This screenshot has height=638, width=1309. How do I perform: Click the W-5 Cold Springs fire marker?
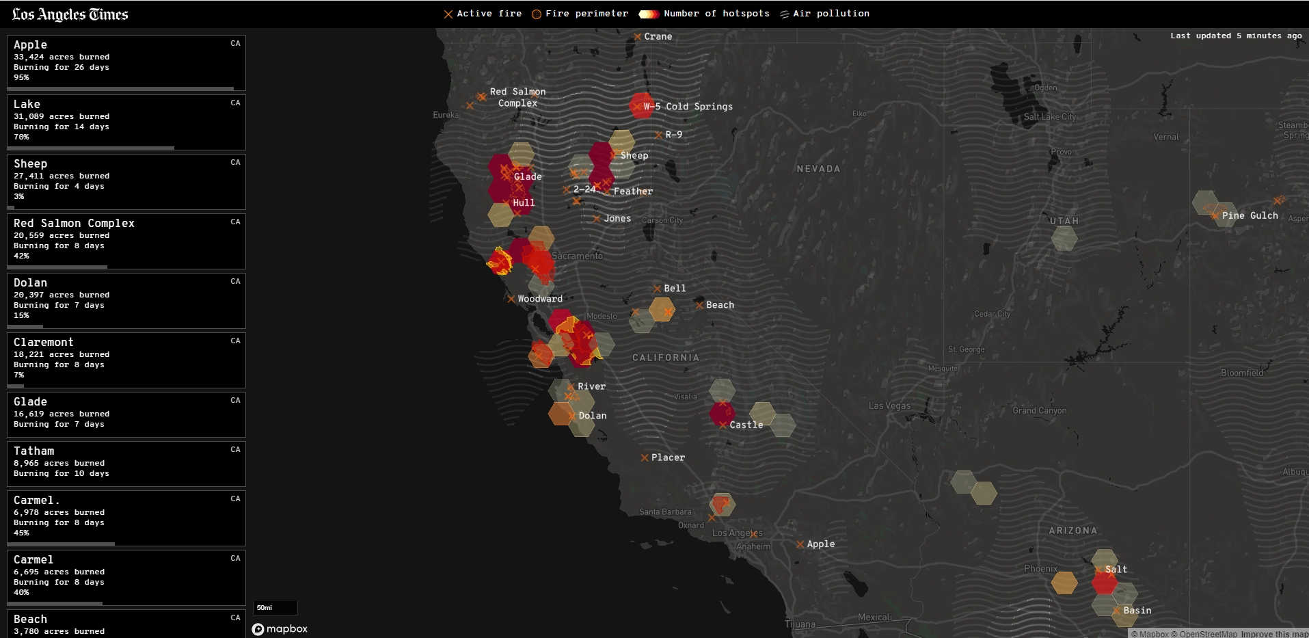tap(636, 106)
